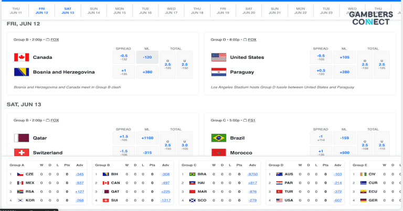This screenshot has height=211, width=403.
Task: Click MEX flag in Group A table
Action: (x=20, y=183)
